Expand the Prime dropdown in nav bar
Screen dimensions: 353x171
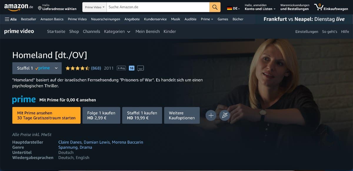pos(207,19)
